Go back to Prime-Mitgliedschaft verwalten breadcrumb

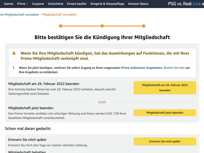(x=19, y=15)
